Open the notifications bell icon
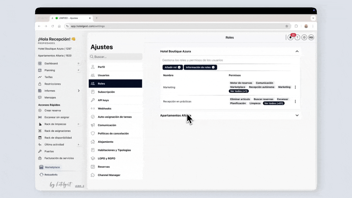 [290, 38]
